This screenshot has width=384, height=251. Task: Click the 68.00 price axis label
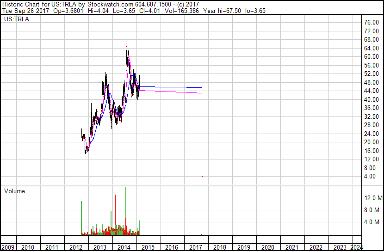(371, 40)
